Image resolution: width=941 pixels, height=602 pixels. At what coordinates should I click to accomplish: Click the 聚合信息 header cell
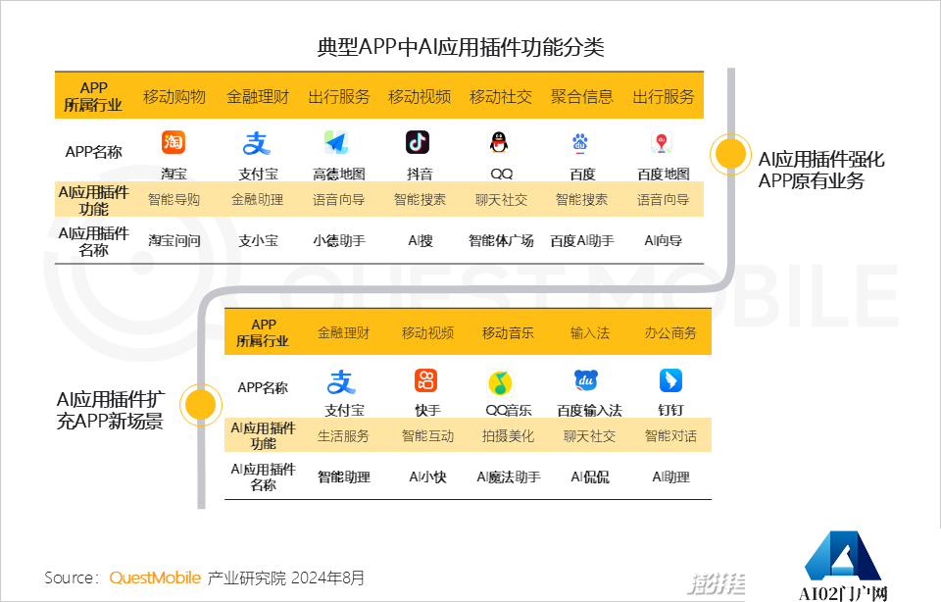click(582, 97)
